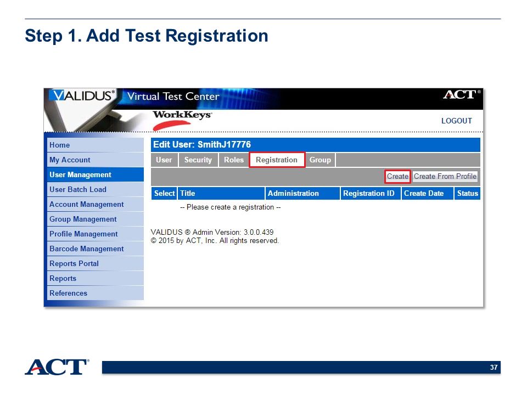Open the Reports Portal link
The width and height of the screenshot is (527, 395).
pos(96,263)
